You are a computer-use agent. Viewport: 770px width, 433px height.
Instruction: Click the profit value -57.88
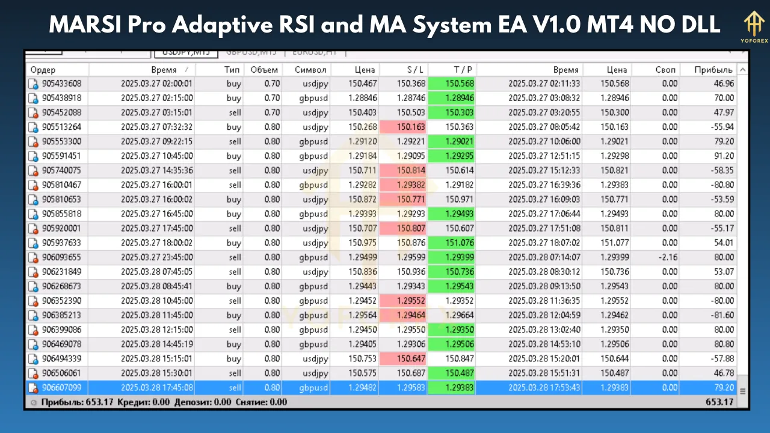tap(722, 358)
